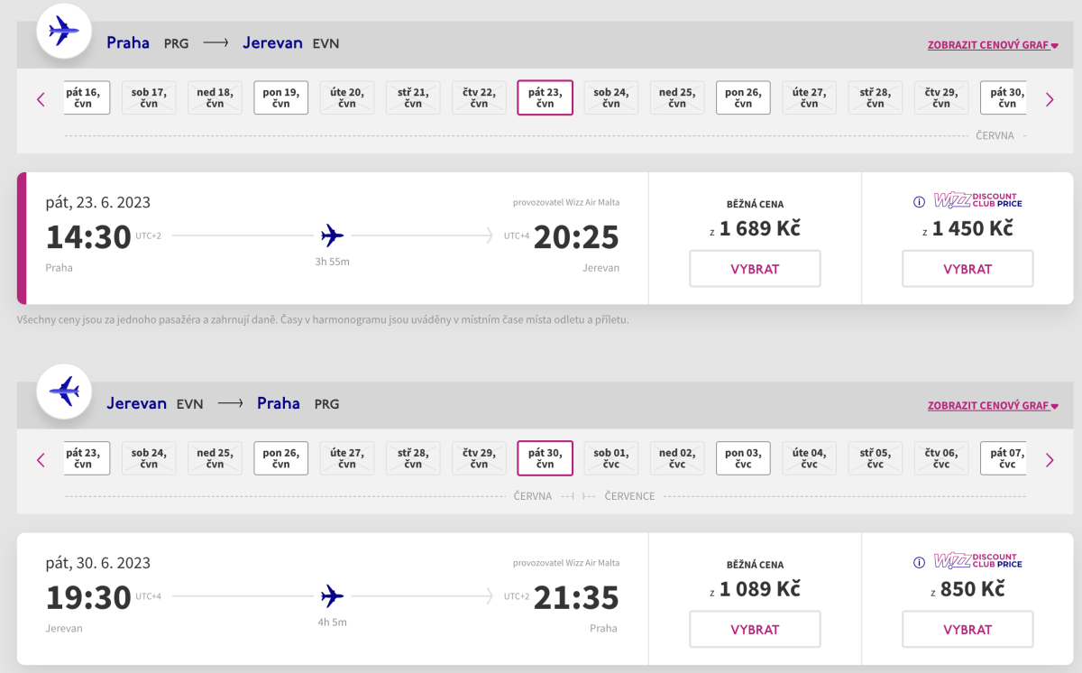The width and height of the screenshot is (1082, 673).
Task: Select outbound date pon 19, čvn
Action: click(x=281, y=97)
